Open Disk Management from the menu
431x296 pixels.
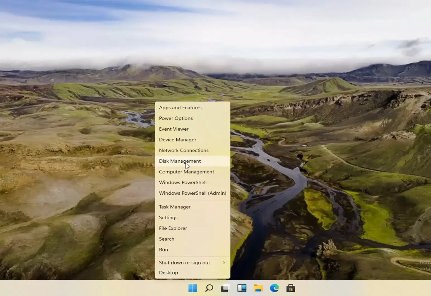pos(180,161)
